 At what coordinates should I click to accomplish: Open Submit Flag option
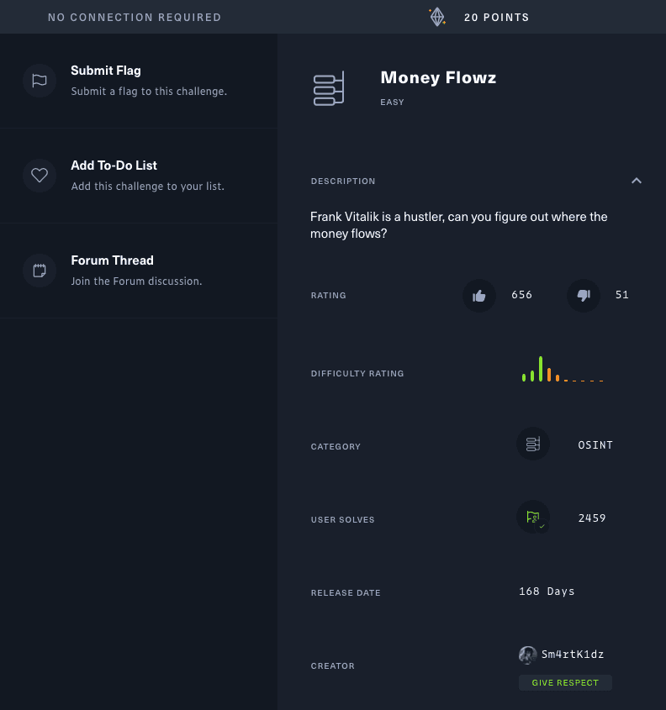[139, 81]
